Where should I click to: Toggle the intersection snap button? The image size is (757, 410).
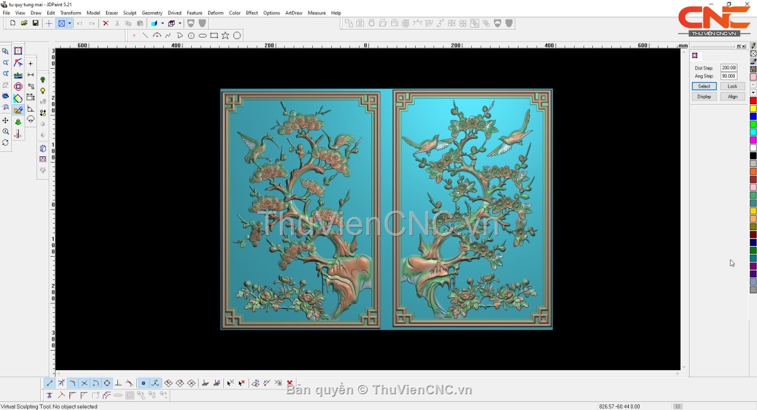pos(84,383)
